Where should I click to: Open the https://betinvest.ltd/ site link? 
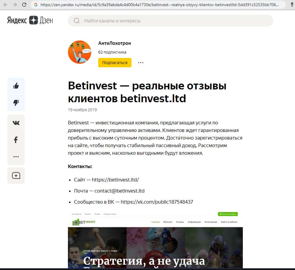tap(115, 180)
